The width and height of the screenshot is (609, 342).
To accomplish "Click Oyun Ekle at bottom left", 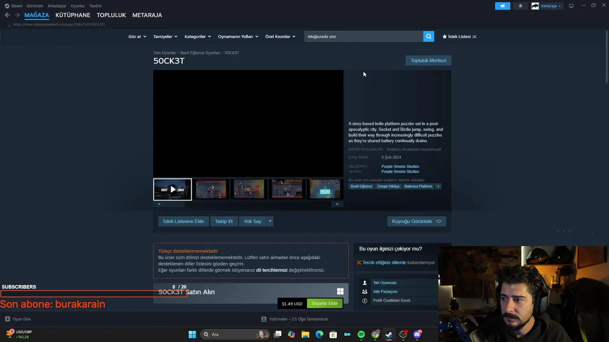I will coord(18,319).
